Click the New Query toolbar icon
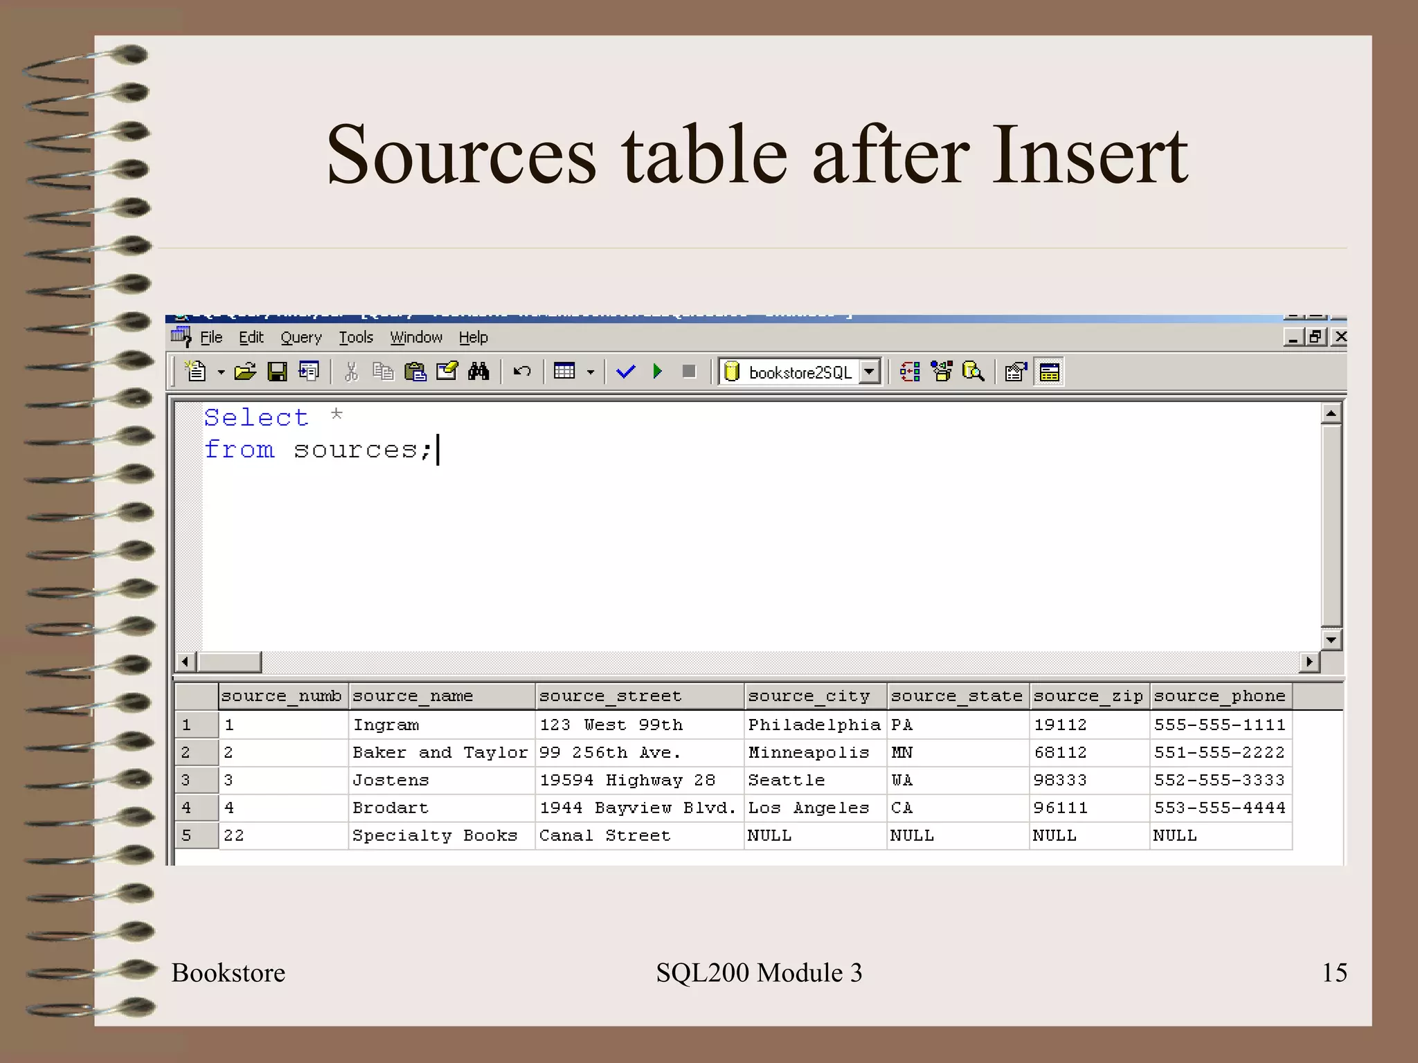 196,372
